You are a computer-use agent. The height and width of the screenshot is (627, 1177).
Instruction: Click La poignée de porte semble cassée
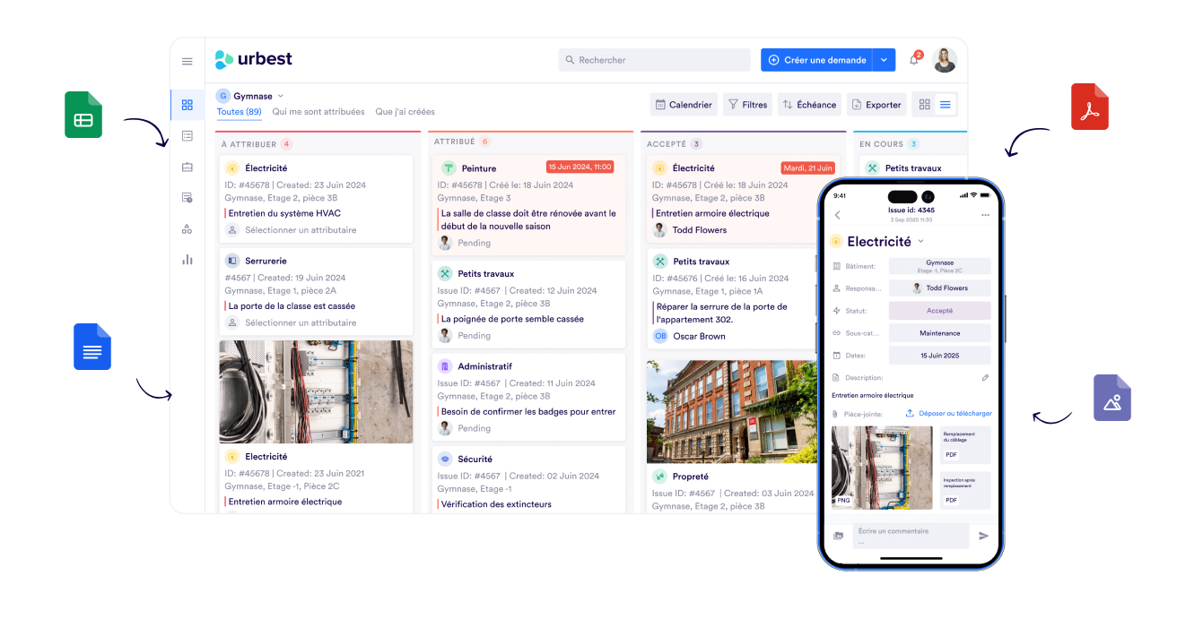tap(512, 319)
